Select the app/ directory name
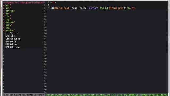 8,5
